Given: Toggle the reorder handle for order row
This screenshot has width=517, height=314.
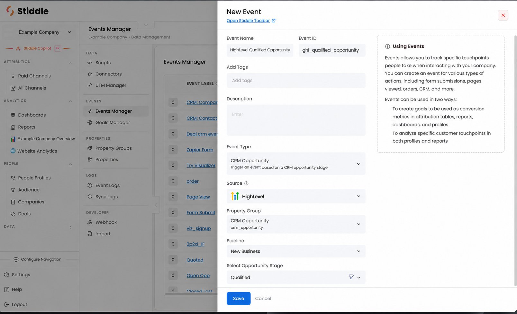Looking at the screenshot, I should 173,181.
